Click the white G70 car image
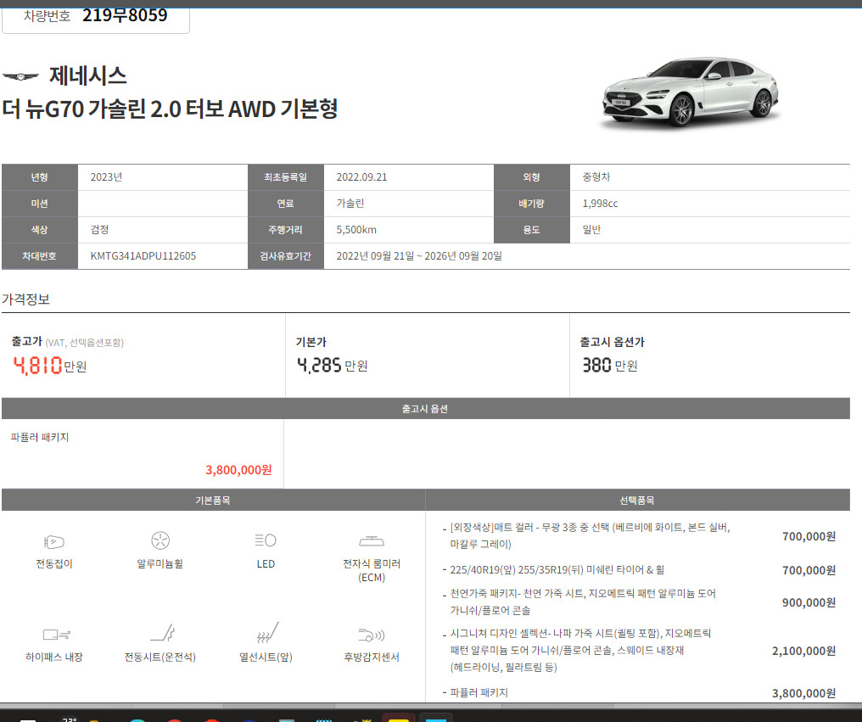The height and width of the screenshot is (722, 862). [x=691, y=92]
